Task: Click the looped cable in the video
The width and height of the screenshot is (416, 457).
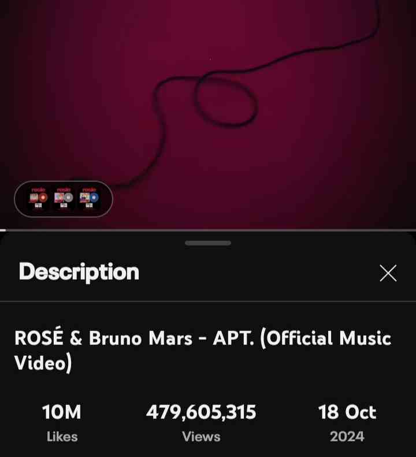Action: [226, 100]
